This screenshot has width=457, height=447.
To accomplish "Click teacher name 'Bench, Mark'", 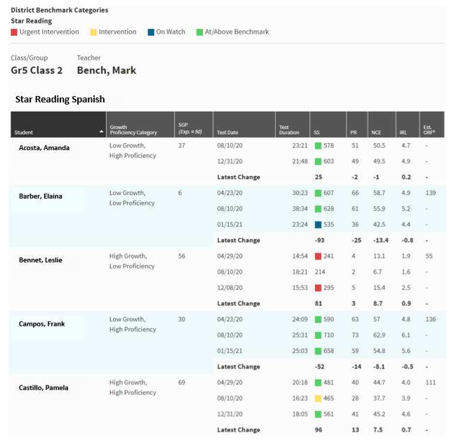I will (107, 70).
